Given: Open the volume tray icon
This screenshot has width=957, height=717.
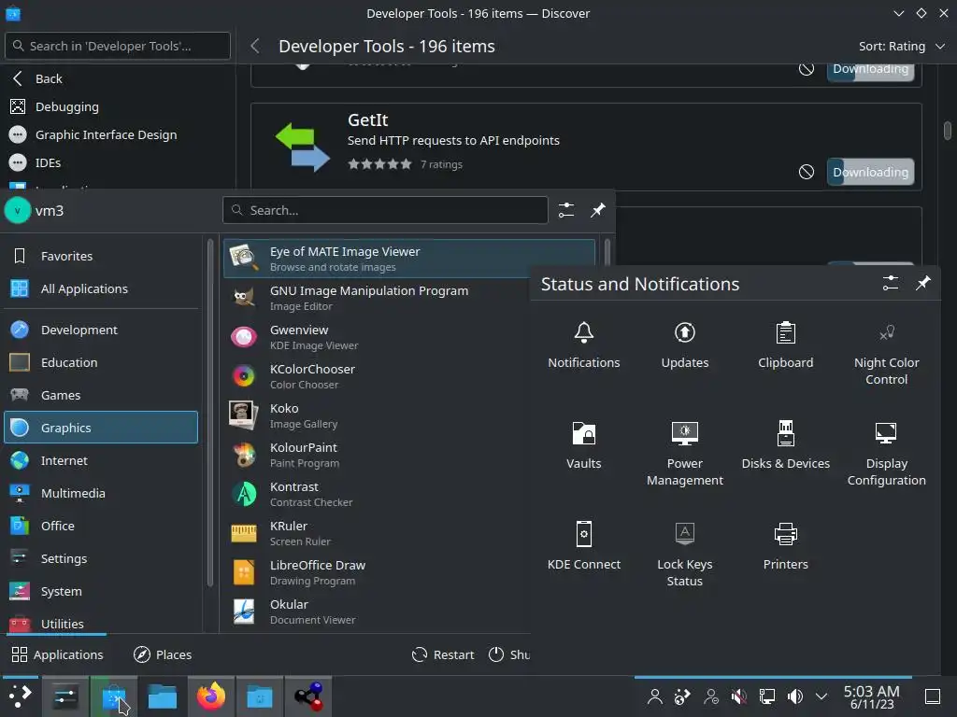Looking at the screenshot, I should coord(794,696).
